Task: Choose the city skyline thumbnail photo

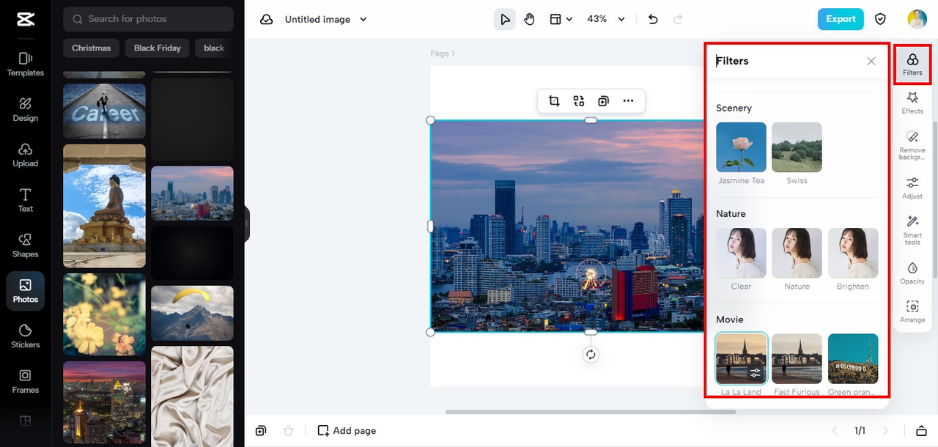Action: [x=192, y=193]
